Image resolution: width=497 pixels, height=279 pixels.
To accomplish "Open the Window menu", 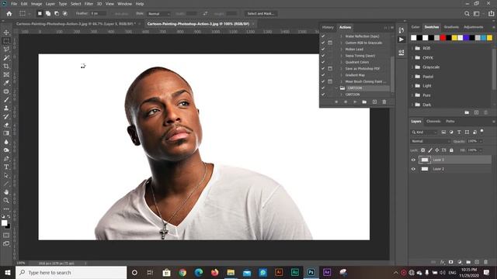I will point(124,4).
